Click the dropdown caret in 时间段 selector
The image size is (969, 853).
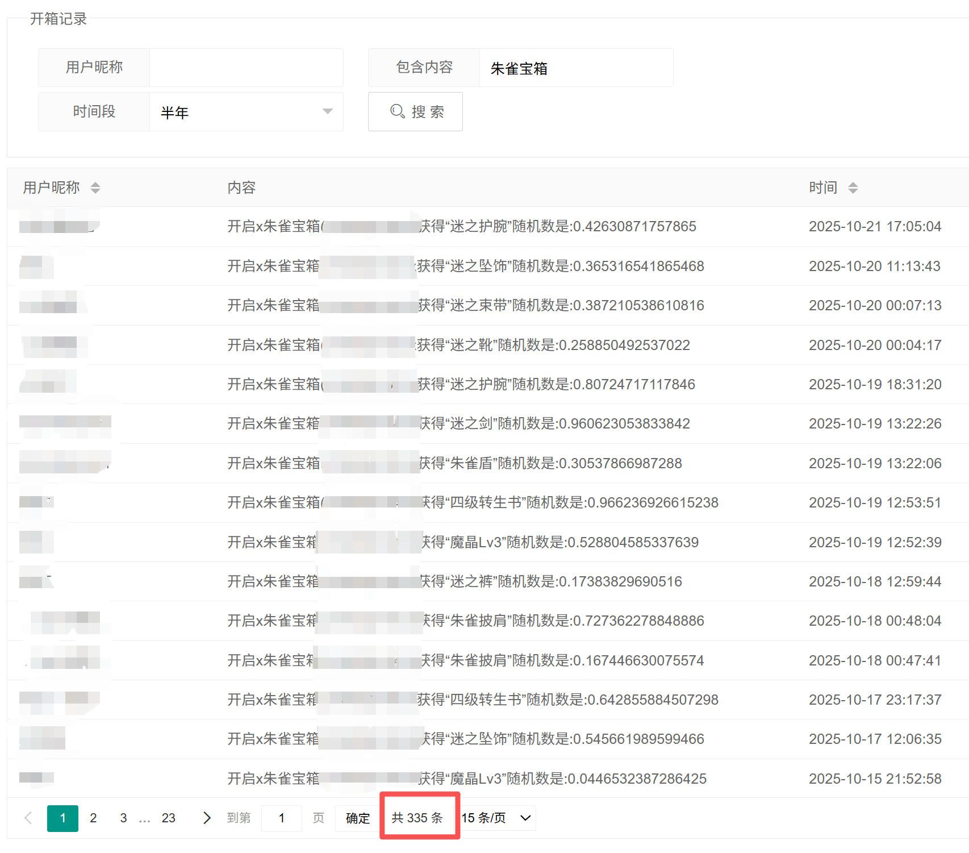coord(327,111)
